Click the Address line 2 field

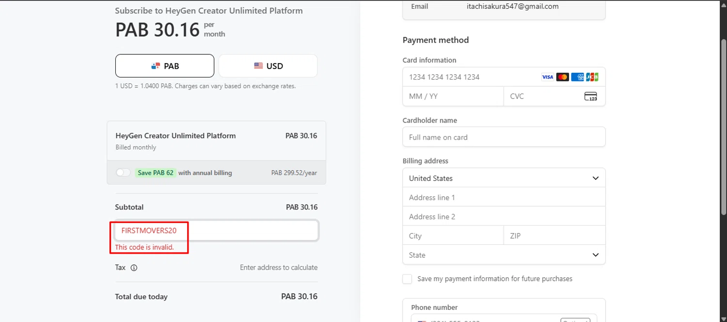(x=504, y=217)
